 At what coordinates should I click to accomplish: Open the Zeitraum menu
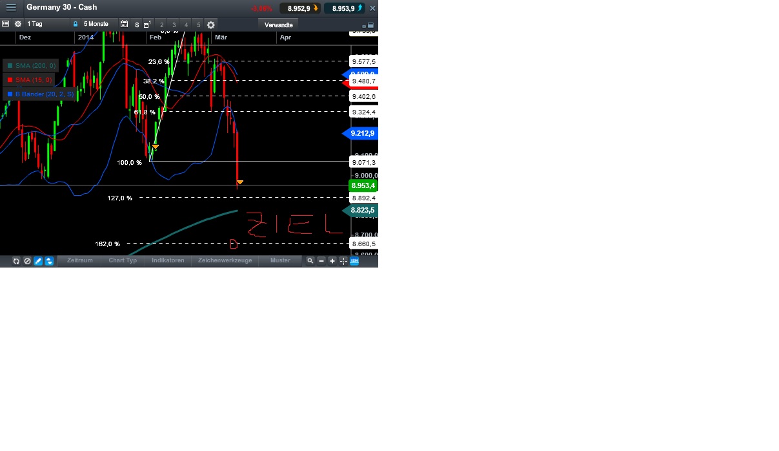(x=80, y=260)
